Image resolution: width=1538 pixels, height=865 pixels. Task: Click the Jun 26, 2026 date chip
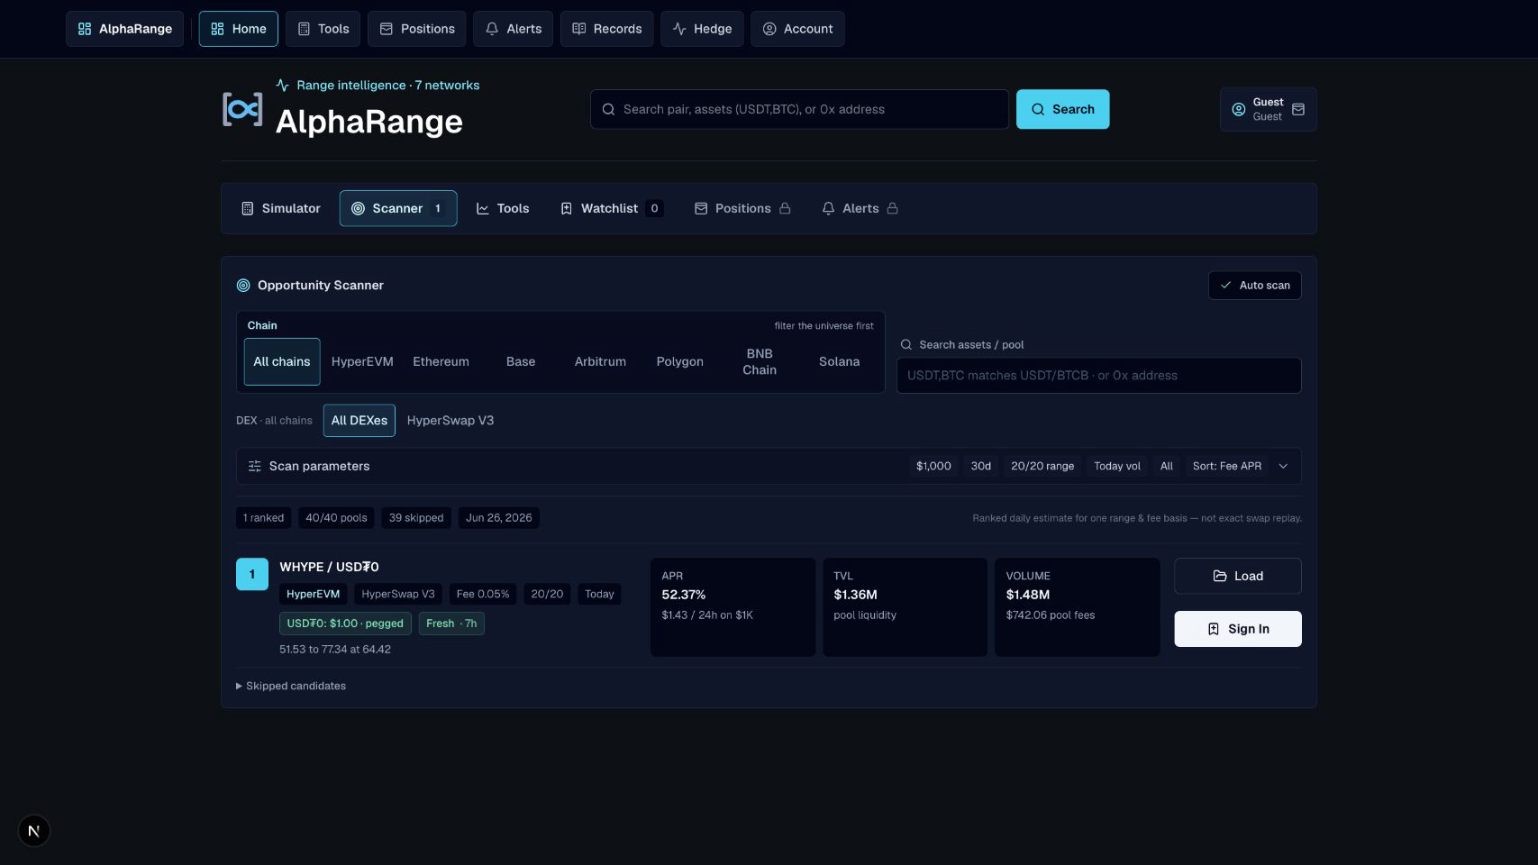click(x=499, y=518)
